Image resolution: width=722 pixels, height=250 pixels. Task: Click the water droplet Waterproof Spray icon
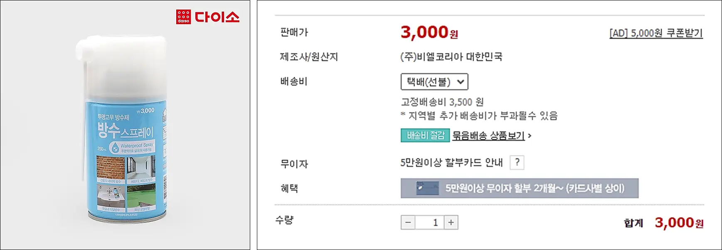tap(115, 147)
